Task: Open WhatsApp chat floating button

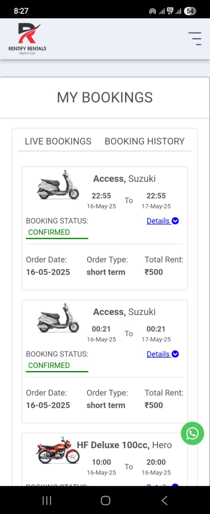Action: pyautogui.click(x=192, y=433)
